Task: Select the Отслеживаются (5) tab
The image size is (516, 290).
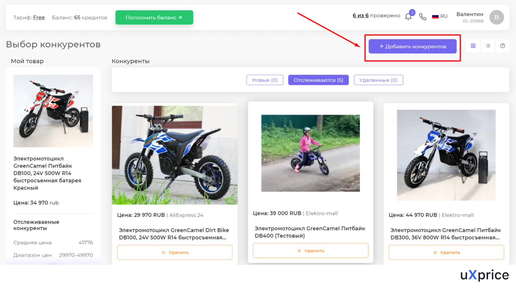Action: point(318,80)
